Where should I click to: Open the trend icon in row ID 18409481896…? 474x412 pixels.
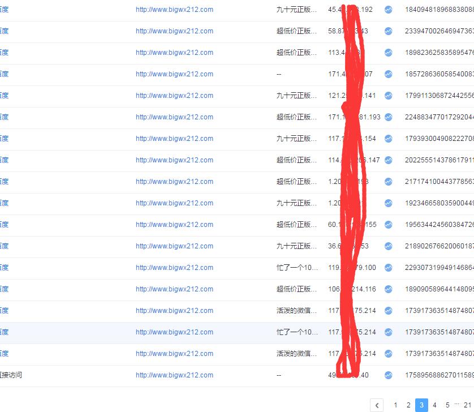(389, 10)
